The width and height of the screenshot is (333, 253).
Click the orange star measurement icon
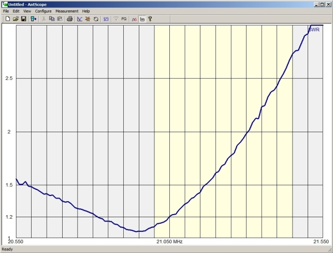(88, 19)
